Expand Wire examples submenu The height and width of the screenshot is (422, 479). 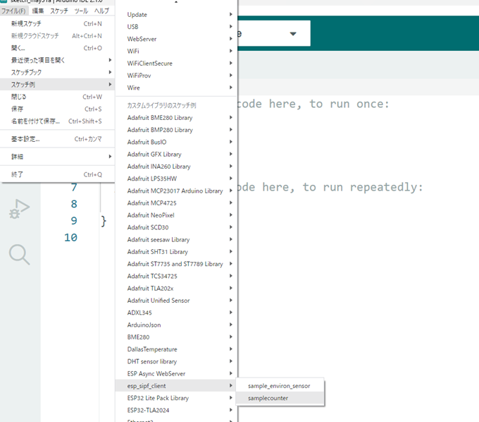coord(176,88)
